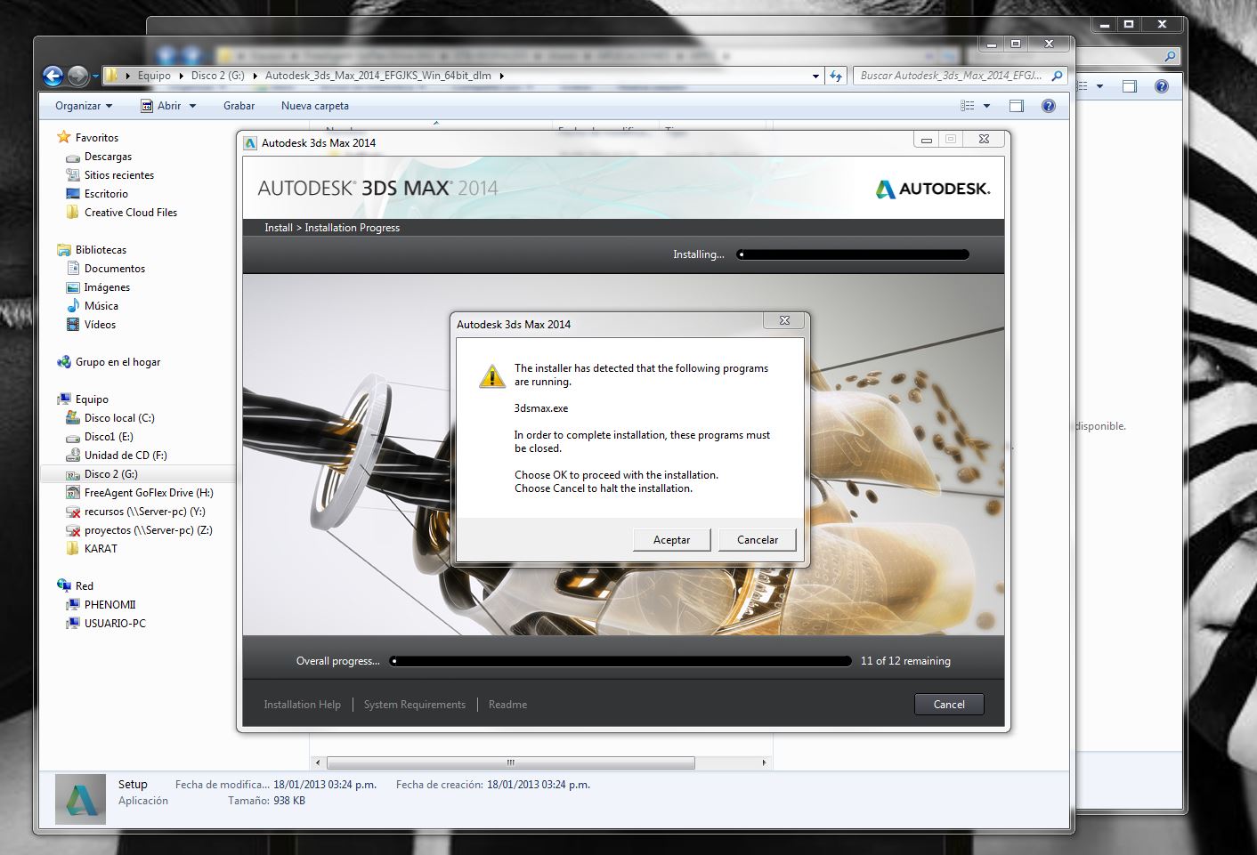The height and width of the screenshot is (855, 1257).
Task: Click the search magnifier icon
Action: pyautogui.click(x=1057, y=76)
